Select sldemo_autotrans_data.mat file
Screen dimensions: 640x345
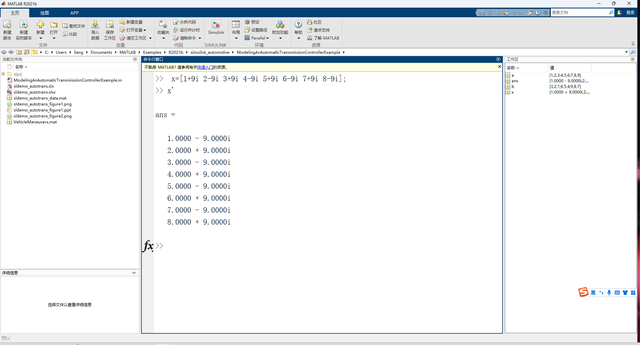coord(40,98)
